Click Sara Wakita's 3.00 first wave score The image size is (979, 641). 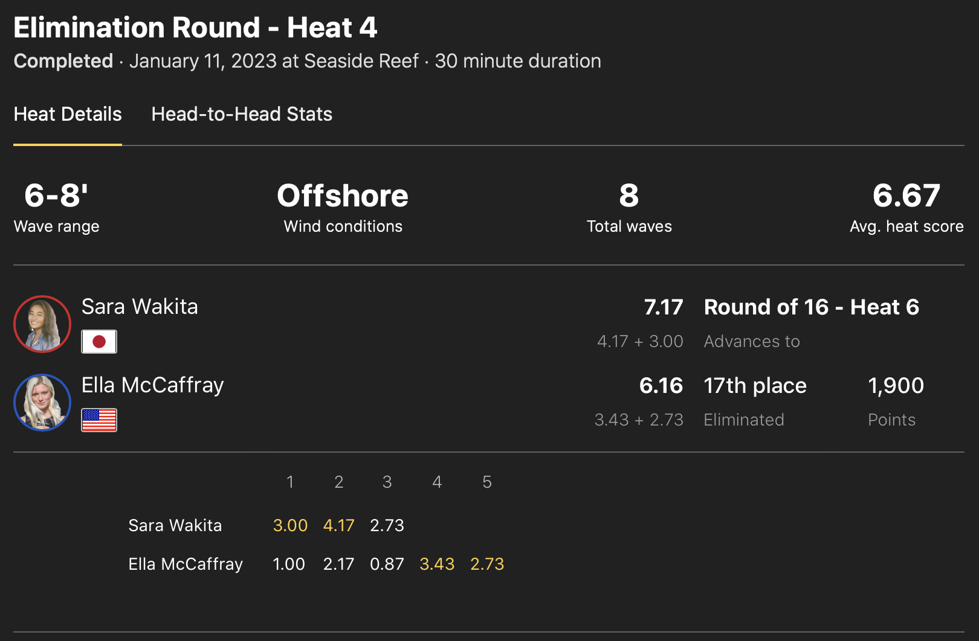point(290,525)
